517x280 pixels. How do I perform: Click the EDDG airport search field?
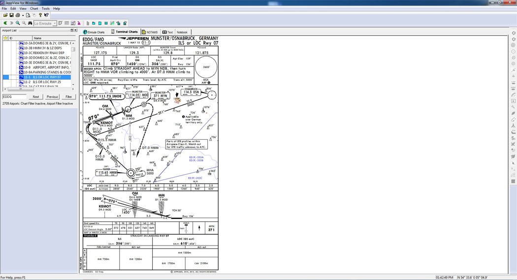(x=14, y=96)
